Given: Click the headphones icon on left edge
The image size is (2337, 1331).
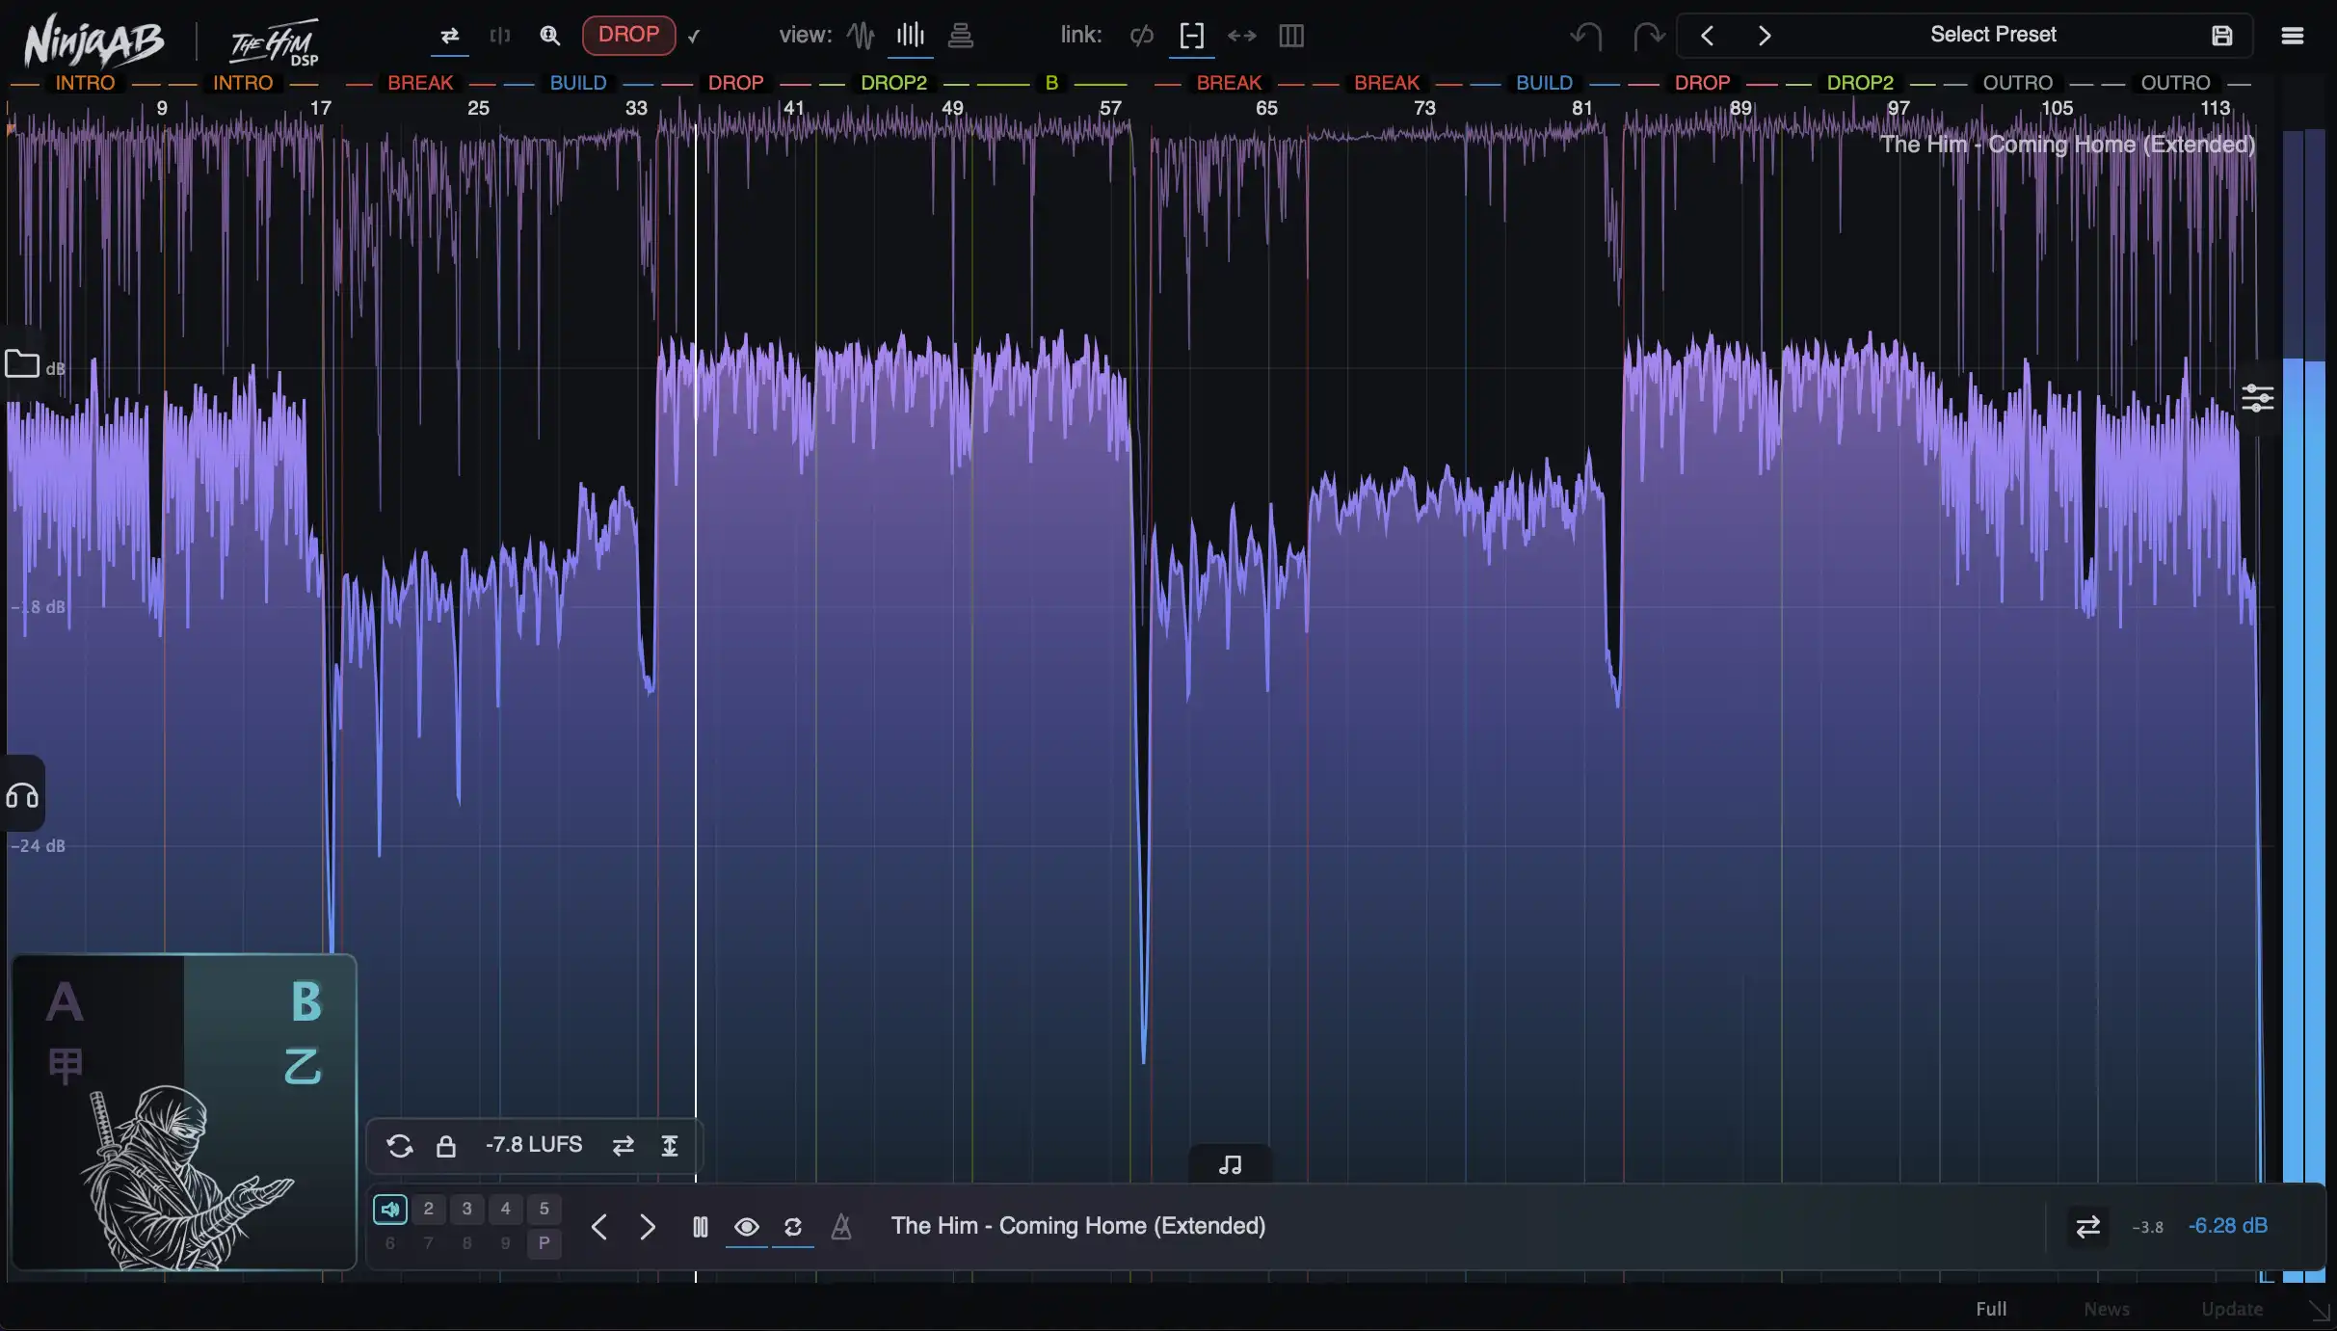Looking at the screenshot, I should [x=22, y=795].
